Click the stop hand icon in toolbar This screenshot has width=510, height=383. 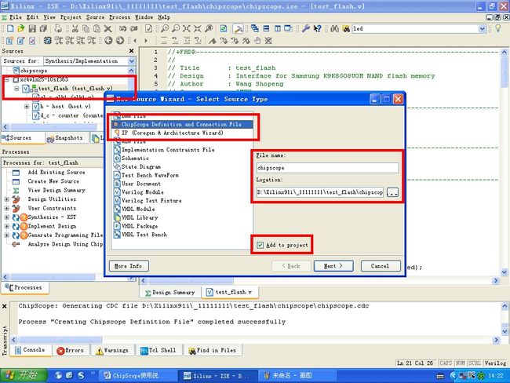[257, 40]
